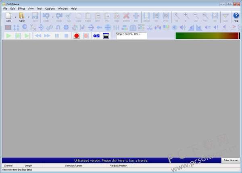Click the first red-square effect toolbar icon
Screen dimensions: 242x173
click(8, 27)
